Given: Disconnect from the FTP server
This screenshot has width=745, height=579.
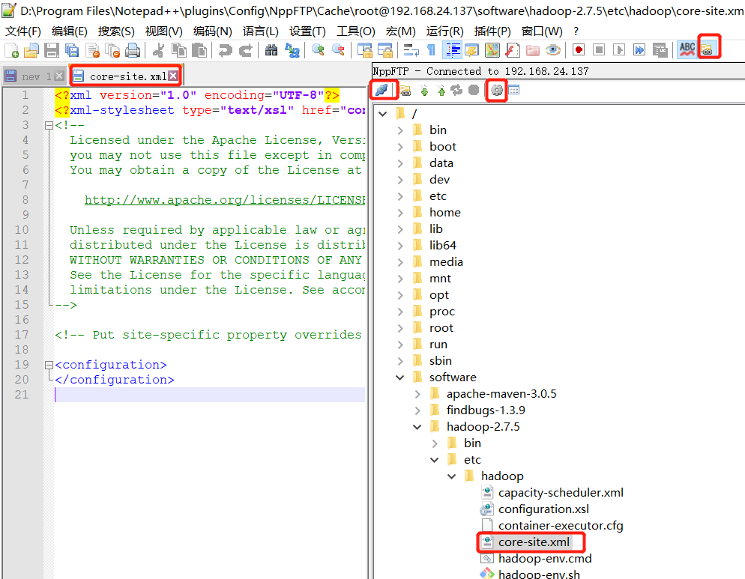Looking at the screenshot, I should [x=384, y=90].
